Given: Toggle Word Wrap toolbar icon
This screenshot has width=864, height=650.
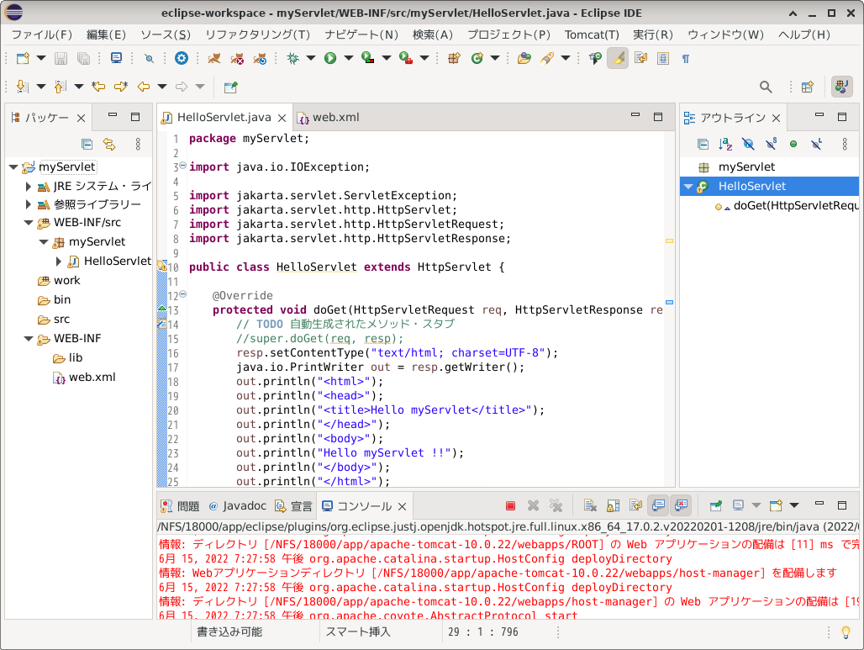Looking at the screenshot, I should coord(640,58).
